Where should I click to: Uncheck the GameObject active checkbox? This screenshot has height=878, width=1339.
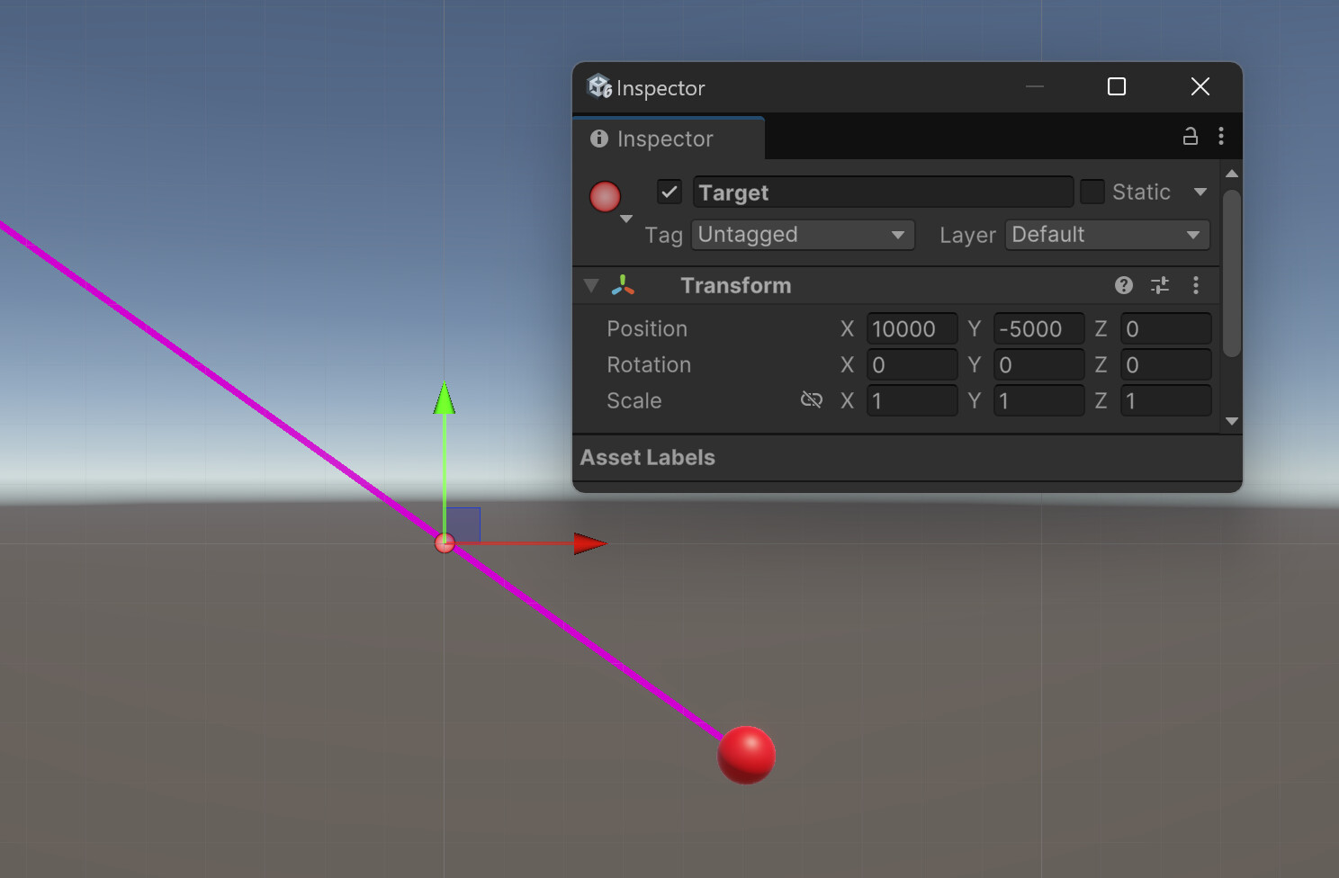click(x=669, y=192)
